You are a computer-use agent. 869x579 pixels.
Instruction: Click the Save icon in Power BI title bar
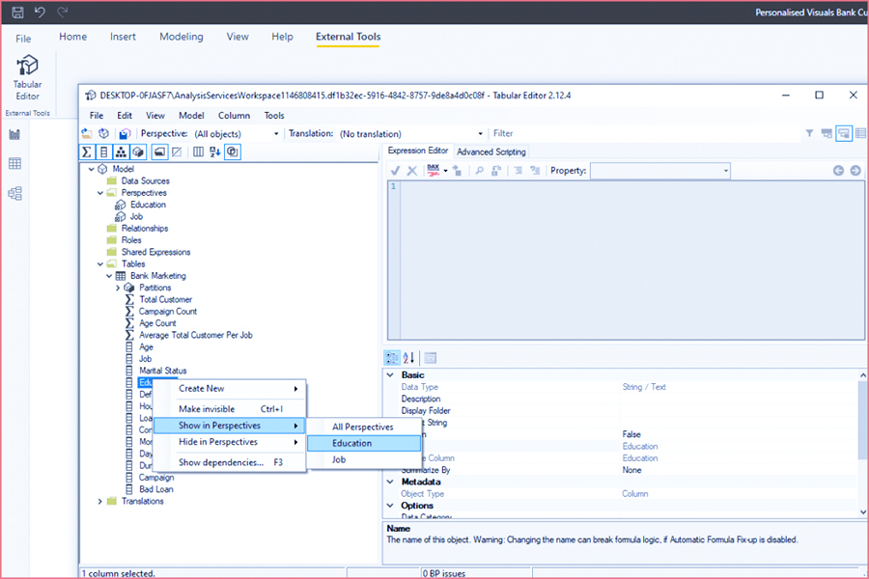click(x=17, y=13)
